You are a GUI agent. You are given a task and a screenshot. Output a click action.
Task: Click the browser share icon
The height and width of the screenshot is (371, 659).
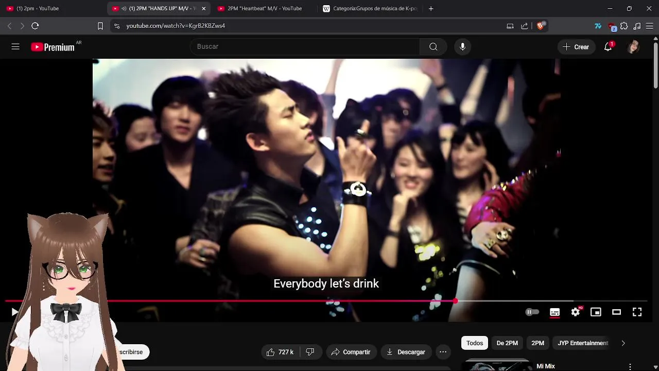coord(524,26)
